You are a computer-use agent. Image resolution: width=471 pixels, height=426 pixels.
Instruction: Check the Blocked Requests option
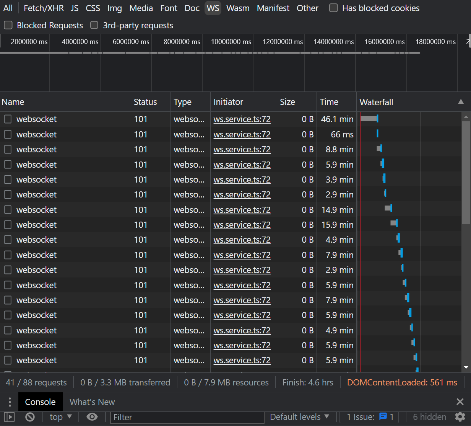click(8, 25)
